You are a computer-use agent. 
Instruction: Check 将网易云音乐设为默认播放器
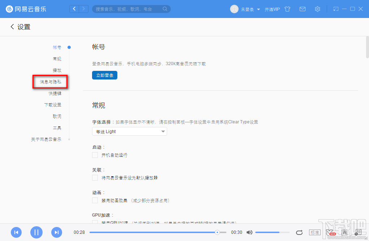[95, 178]
